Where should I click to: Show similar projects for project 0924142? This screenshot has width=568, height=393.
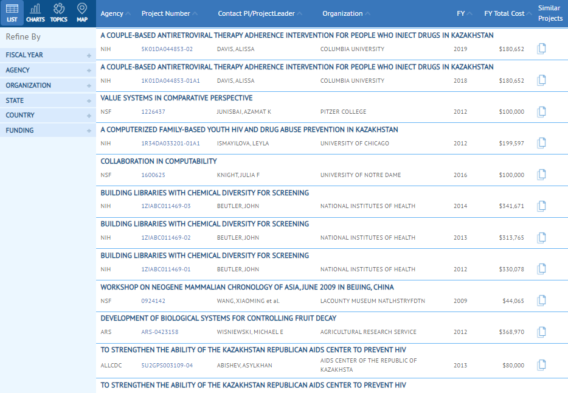click(x=541, y=301)
